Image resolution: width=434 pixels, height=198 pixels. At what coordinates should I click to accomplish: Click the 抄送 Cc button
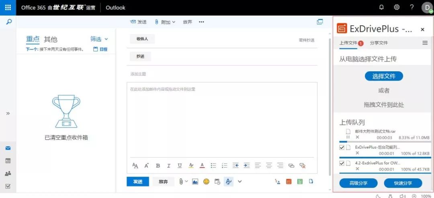pos(140,57)
